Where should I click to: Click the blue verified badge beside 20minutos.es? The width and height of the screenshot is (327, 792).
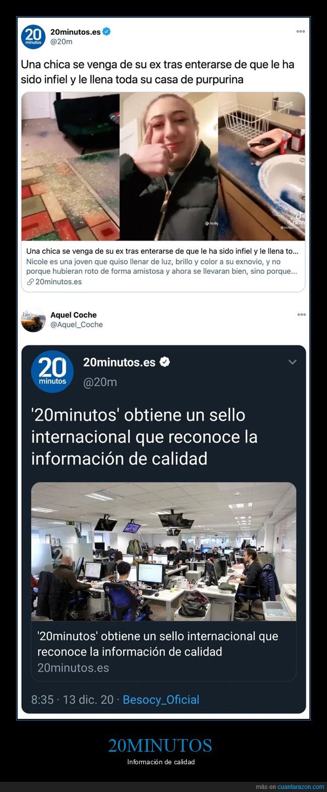coord(107,31)
